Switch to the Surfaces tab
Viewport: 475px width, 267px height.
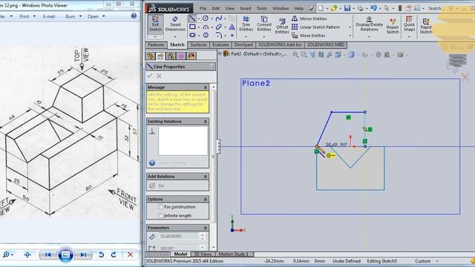click(198, 44)
